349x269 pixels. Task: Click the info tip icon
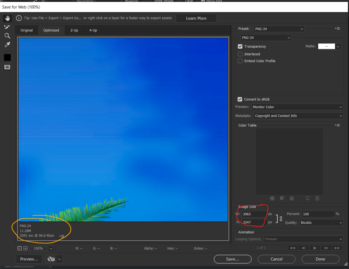(19, 18)
